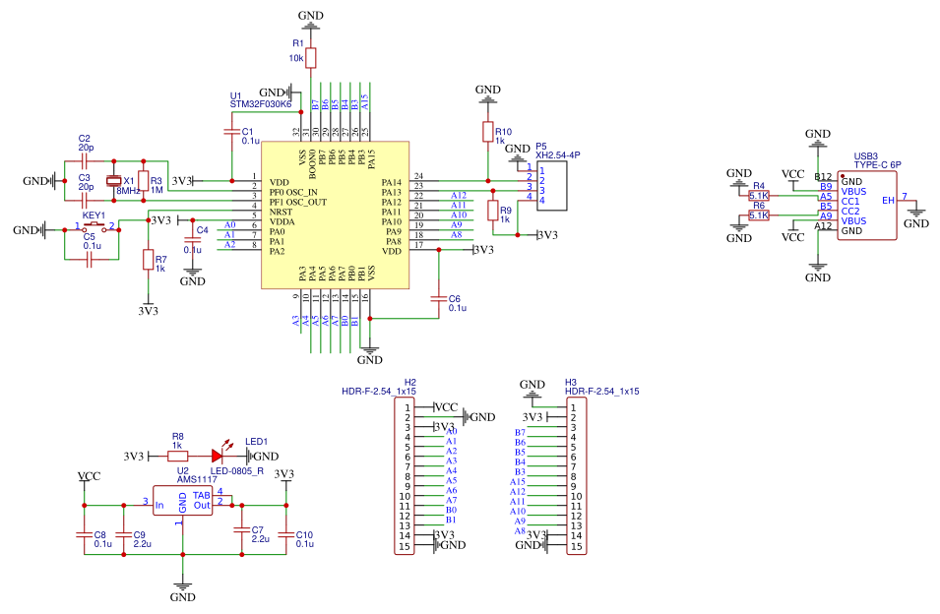Select the R6 5.1K resistor symbol
940x614 pixels.
759,215
